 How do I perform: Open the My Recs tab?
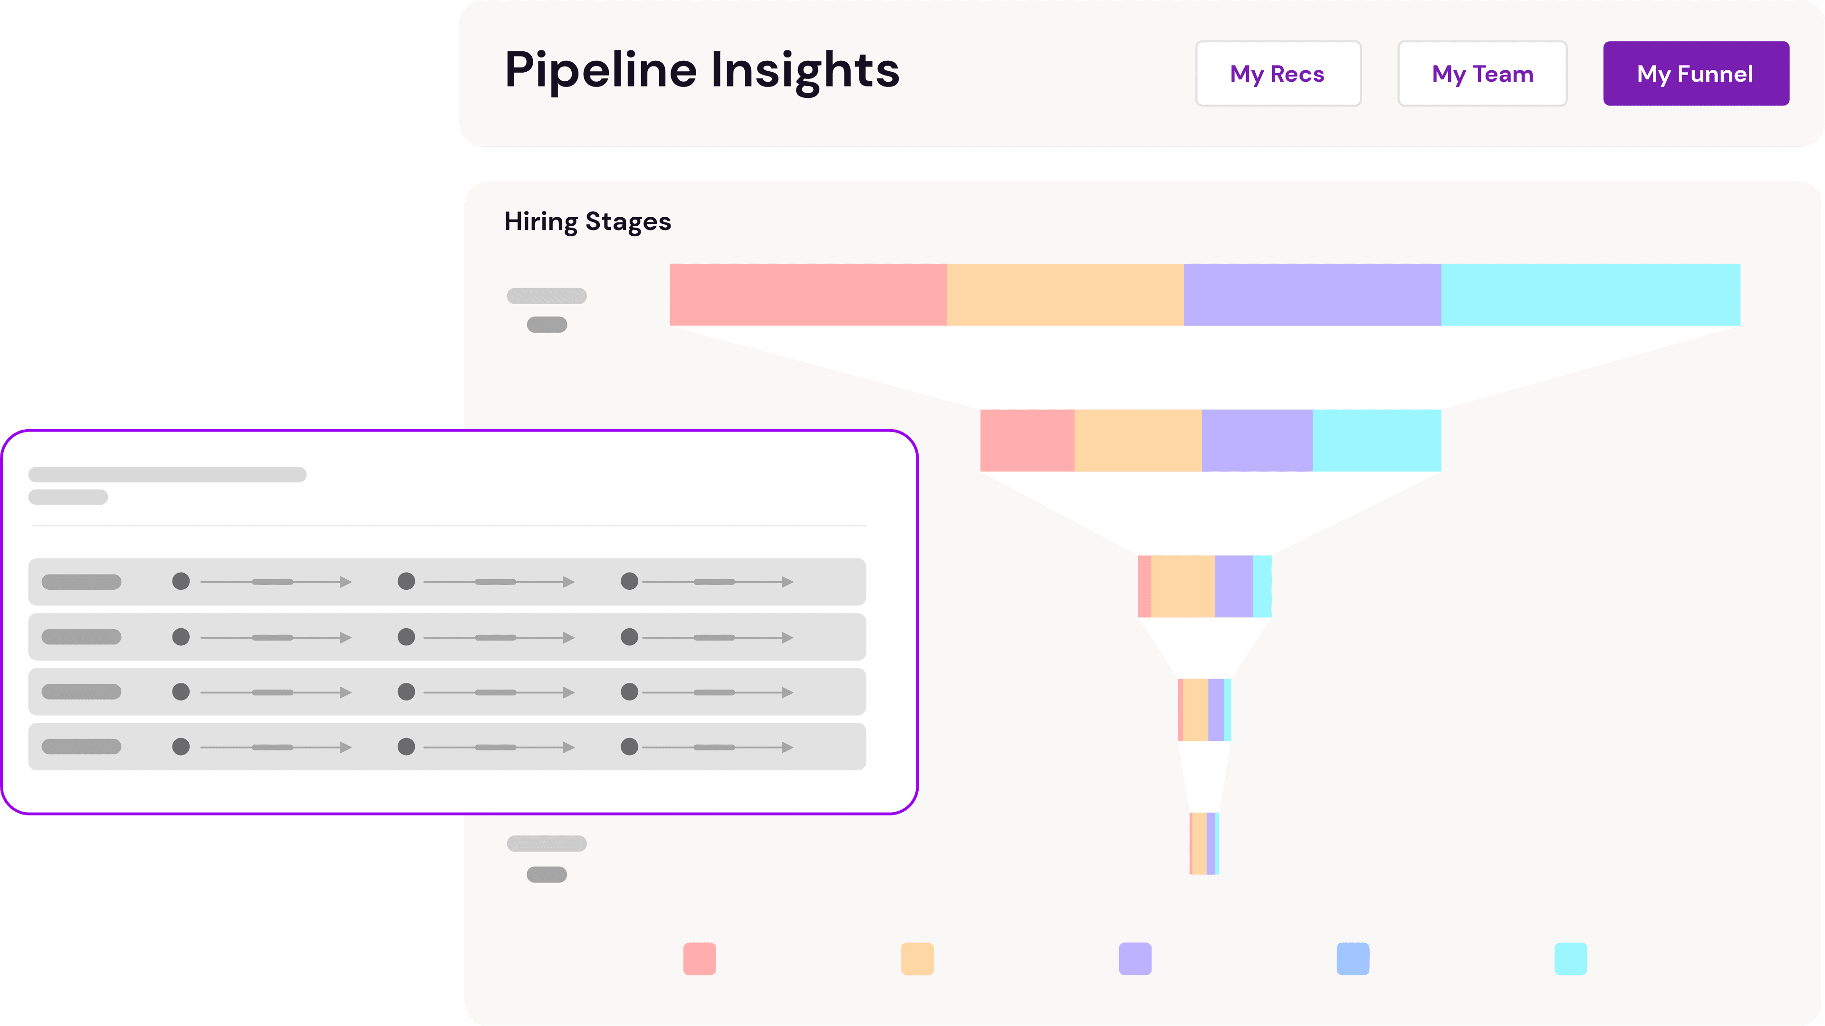pos(1277,74)
